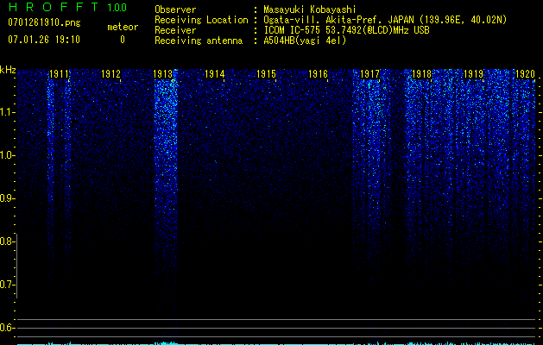Click the 1.1 kHz axis label
The image size is (543, 345).
[x=6, y=112]
